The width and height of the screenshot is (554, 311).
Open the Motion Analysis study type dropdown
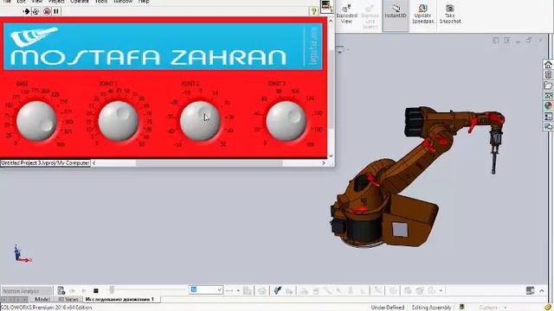27,291
